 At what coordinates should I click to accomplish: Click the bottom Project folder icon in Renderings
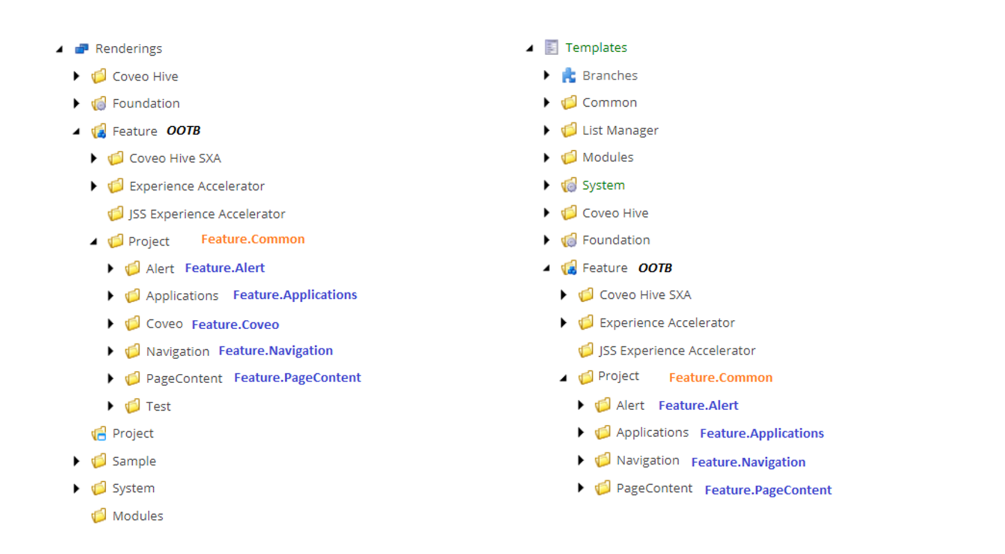pos(99,434)
